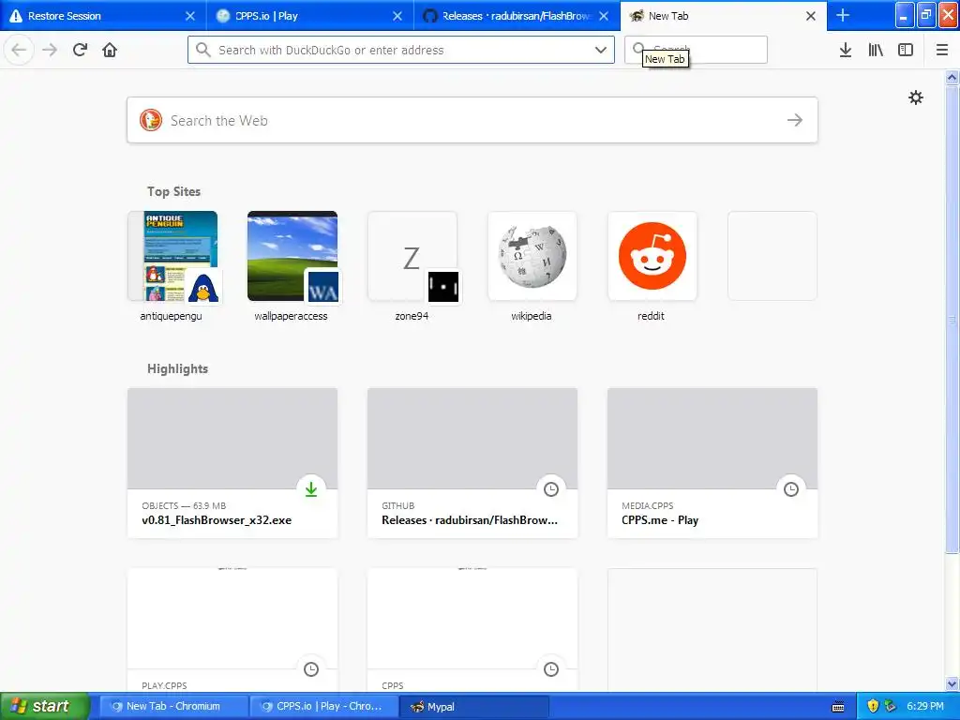Click the green download icon on FlashBrowser card
The height and width of the screenshot is (720, 960).
tap(311, 488)
